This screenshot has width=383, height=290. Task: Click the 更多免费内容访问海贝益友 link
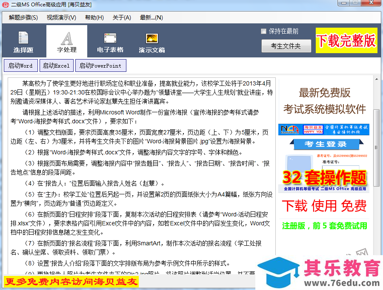(71, 281)
